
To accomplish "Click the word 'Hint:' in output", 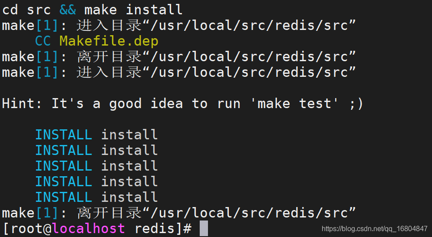I will (x=22, y=104).
